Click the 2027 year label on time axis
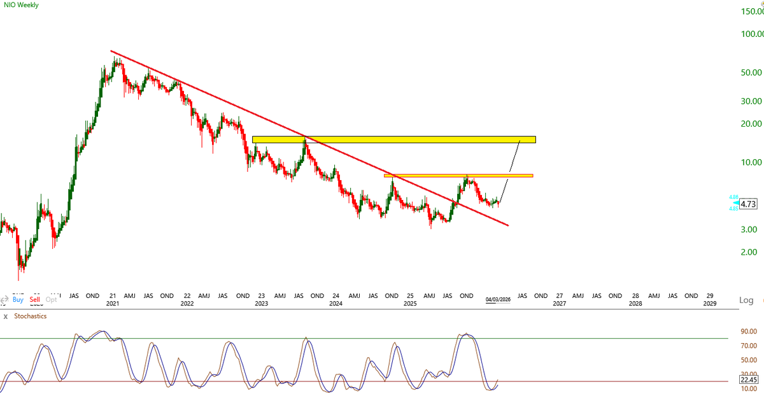The image size is (764, 396). [x=559, y=304]
